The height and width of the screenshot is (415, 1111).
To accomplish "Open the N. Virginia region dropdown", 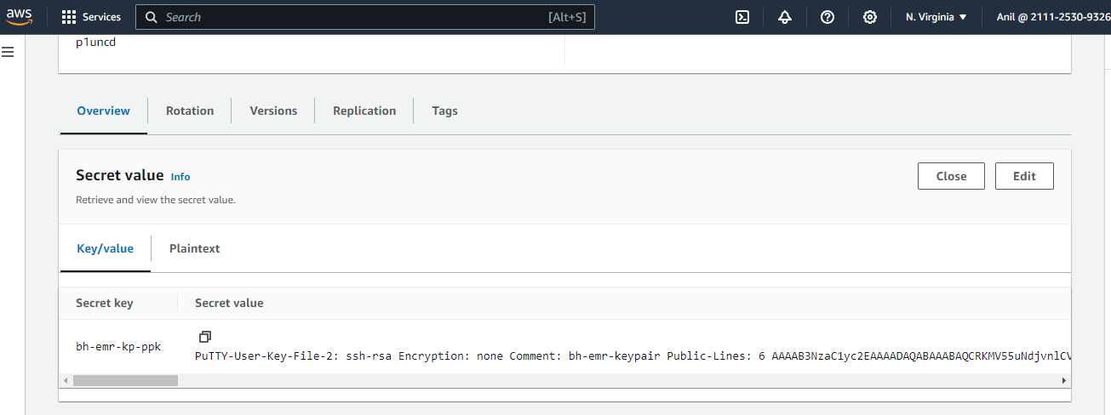I will (x=936, y=17).
